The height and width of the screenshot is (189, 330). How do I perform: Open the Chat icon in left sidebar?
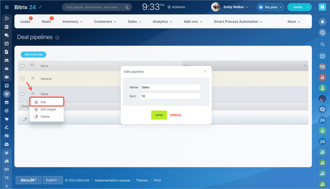point(7,35)
